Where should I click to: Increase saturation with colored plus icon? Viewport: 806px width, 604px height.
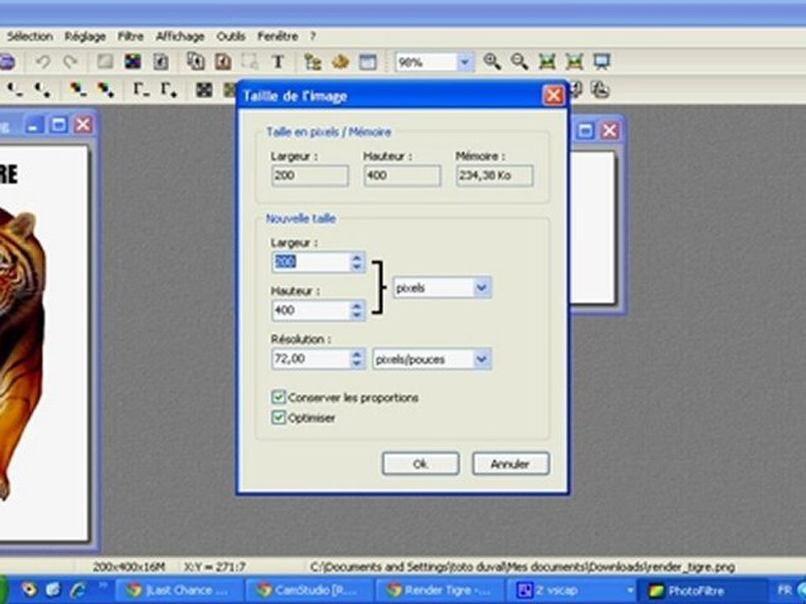tap(106, 91)
